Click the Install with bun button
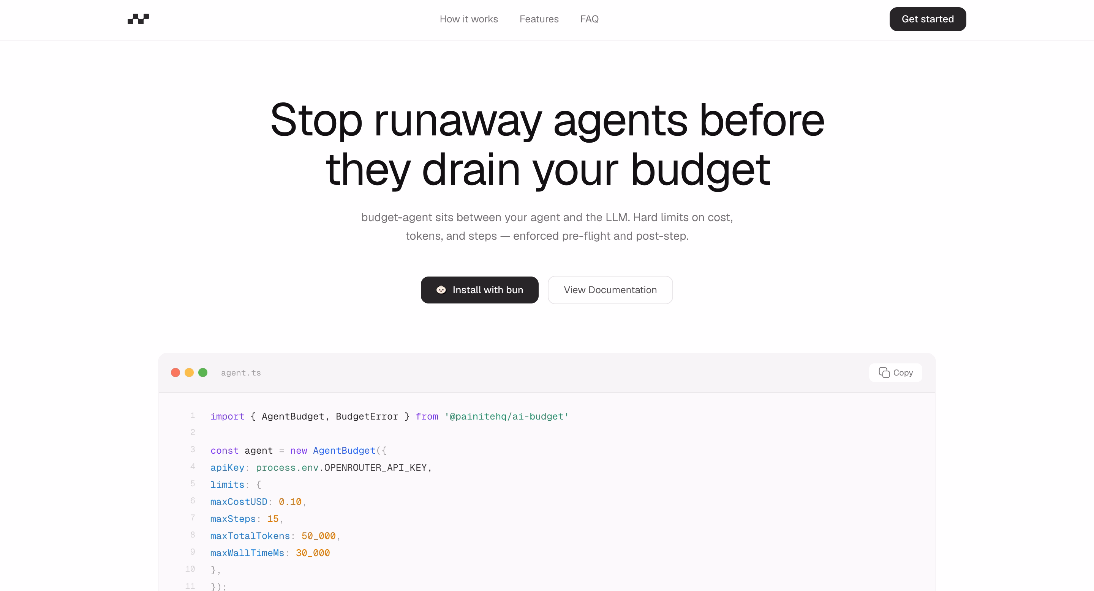 tap(479, 290)
